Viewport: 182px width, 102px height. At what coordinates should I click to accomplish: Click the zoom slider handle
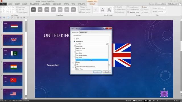167,101
